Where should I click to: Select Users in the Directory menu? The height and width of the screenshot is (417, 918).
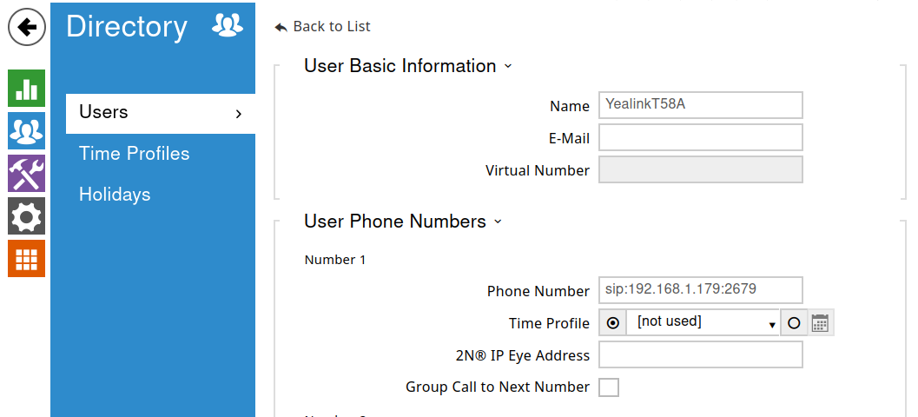(x=160, y=113)
